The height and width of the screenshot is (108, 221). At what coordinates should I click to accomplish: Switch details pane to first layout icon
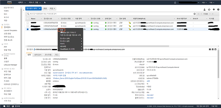[x=210, y=49]
